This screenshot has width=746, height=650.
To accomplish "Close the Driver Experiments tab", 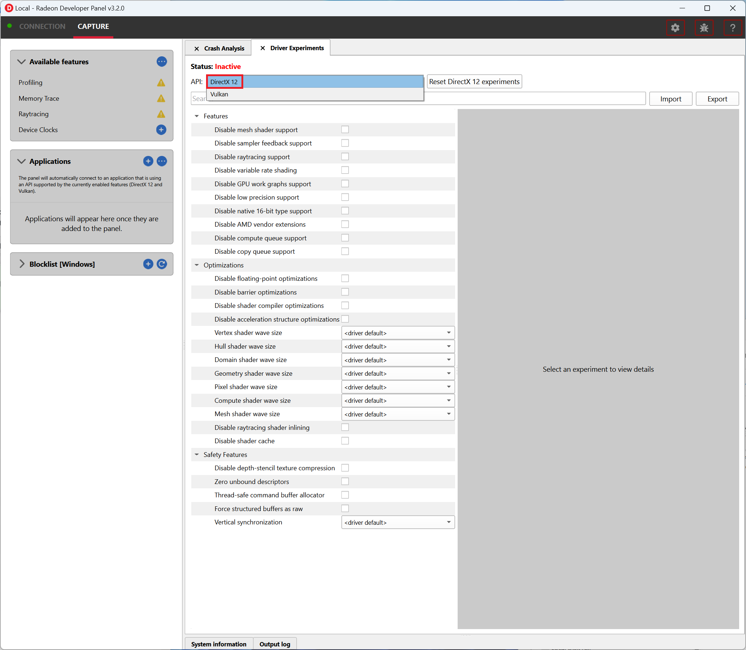I will 263,48.
